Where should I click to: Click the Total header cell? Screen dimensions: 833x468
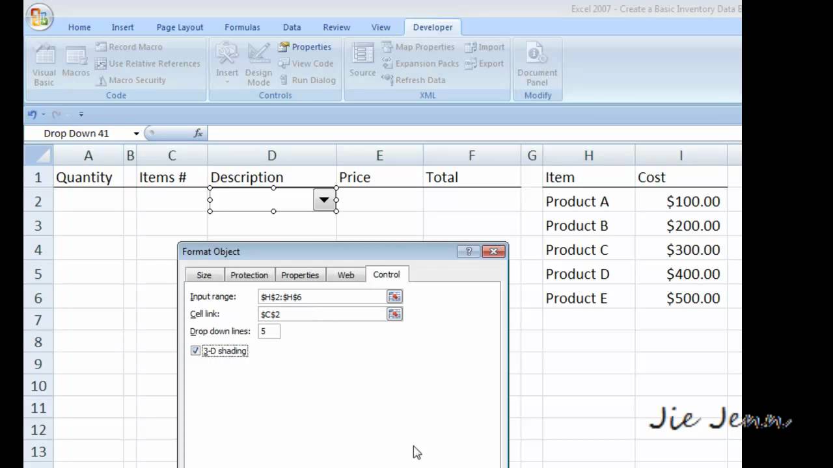click(x=472, y=177)
